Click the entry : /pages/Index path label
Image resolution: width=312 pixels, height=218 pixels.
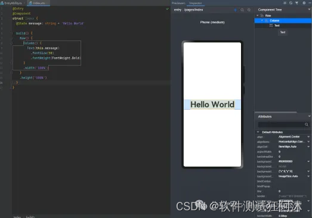click(189, 10)
